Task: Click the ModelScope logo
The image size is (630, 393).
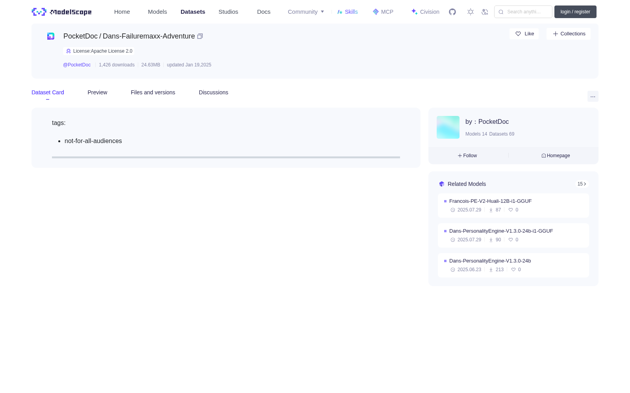Action: (x=62, y=12)
